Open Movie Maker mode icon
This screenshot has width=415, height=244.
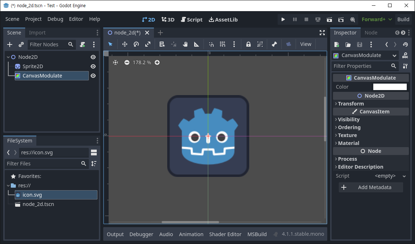[352, 19]
